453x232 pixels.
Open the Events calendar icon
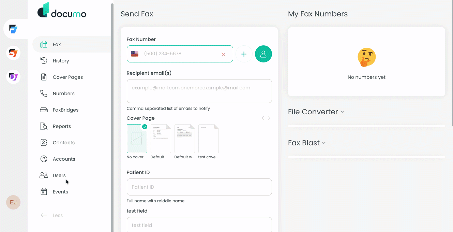(44, 192)
